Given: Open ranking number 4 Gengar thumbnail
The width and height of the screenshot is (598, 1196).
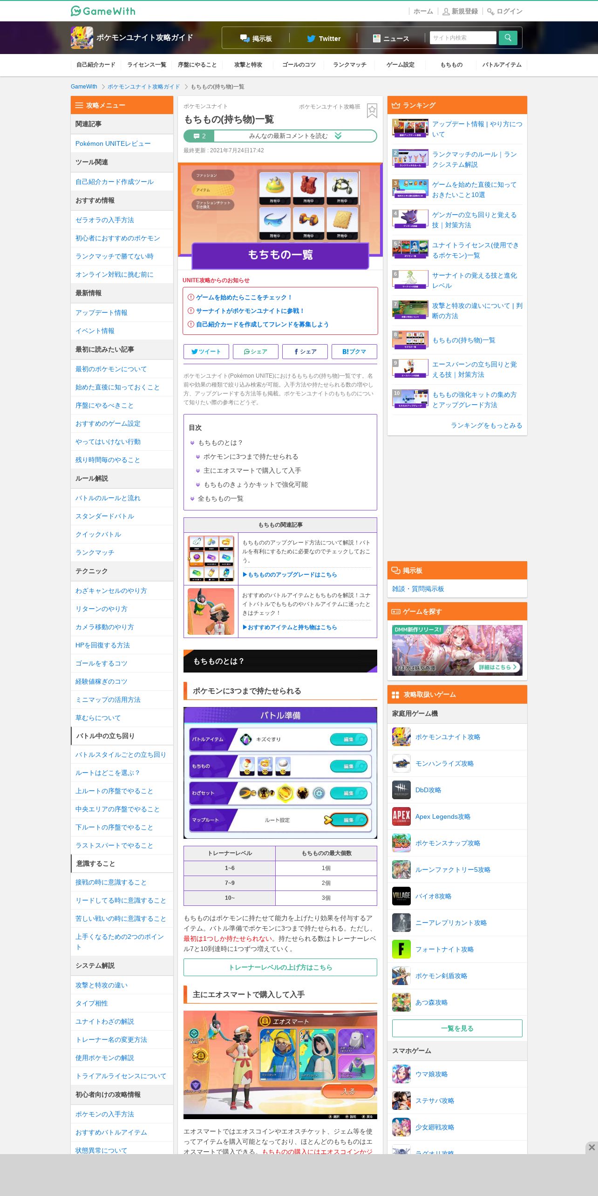Looking at the screenshot, I should click(x=410, y=219).
